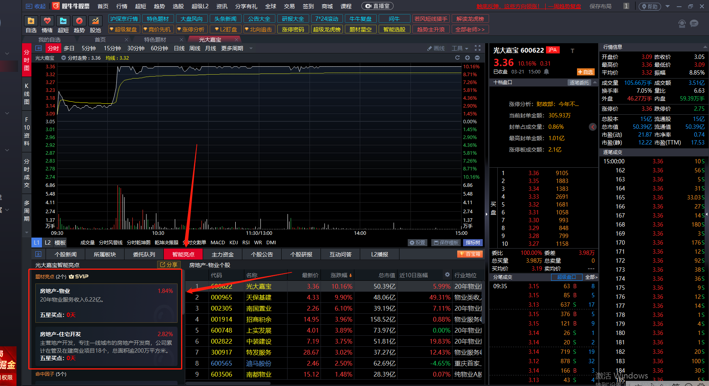
Task: Open customer service headset icon
Action: [682, 24]
